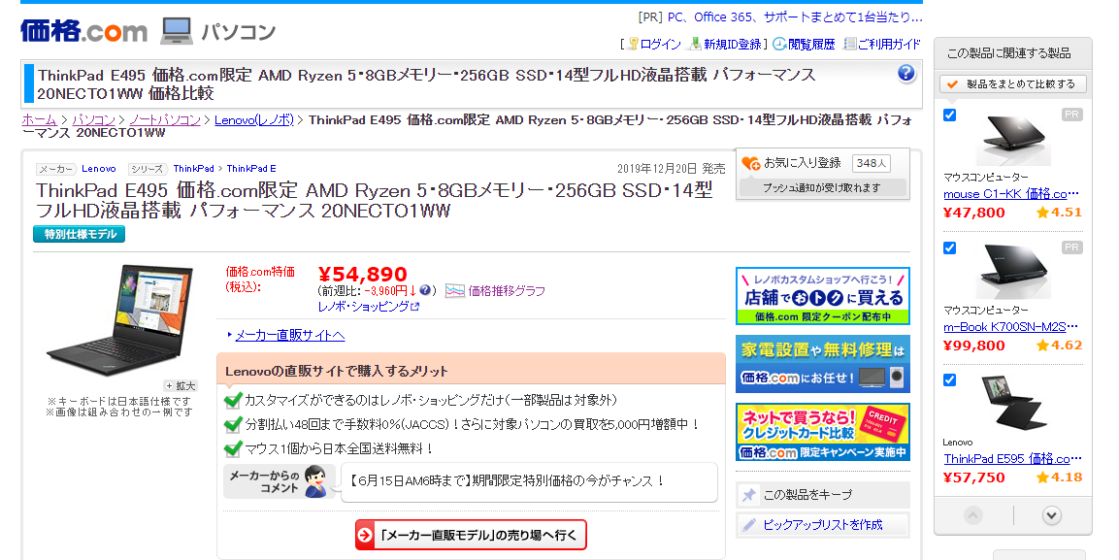Viewport: 1119px width, 560px height.
Task: Open 閲覧履歴 link
Action: tap(811, 45)
